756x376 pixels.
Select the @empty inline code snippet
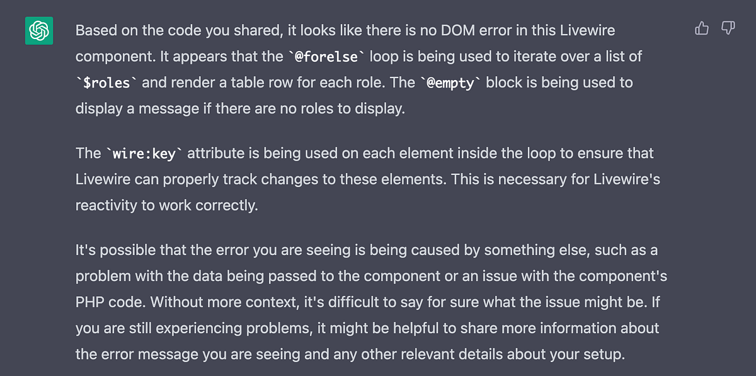451,83
